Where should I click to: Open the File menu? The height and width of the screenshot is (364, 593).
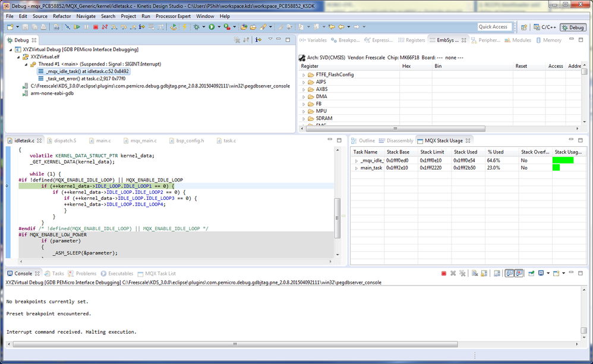(x=10, y=16)
